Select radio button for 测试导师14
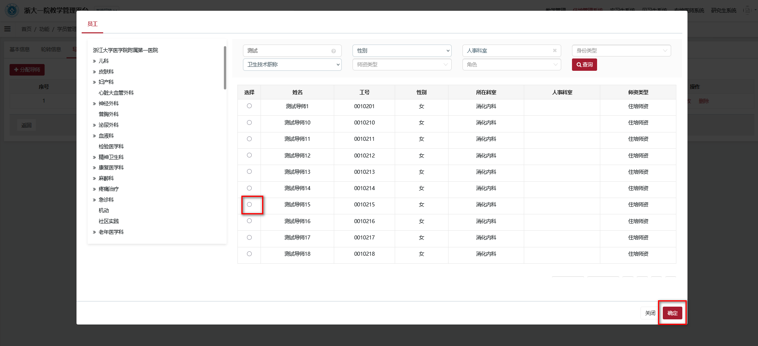Image resolution: width=758 pixels, height=346 pixels. [249, 188]
